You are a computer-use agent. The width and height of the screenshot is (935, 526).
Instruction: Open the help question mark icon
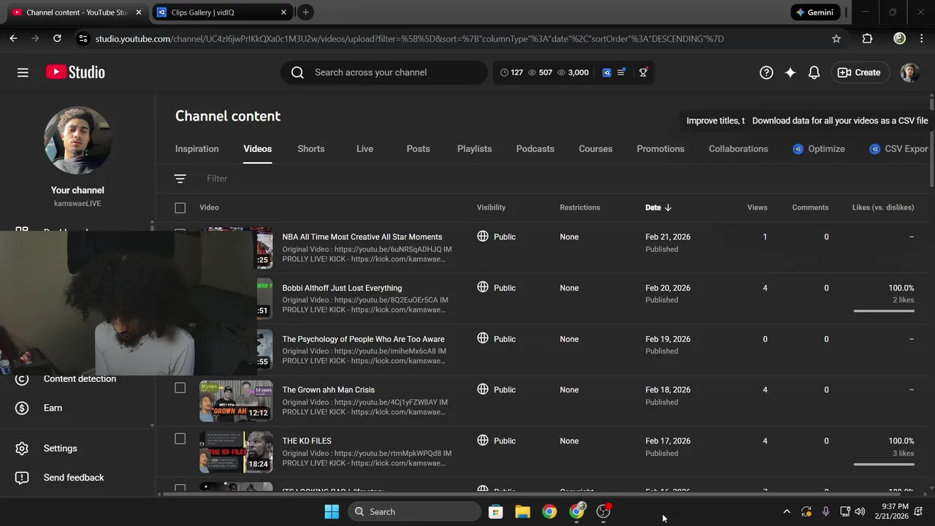(x=766, y=72)
